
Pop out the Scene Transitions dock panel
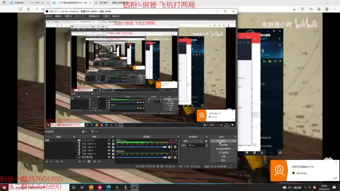click(x=207, y=137)
